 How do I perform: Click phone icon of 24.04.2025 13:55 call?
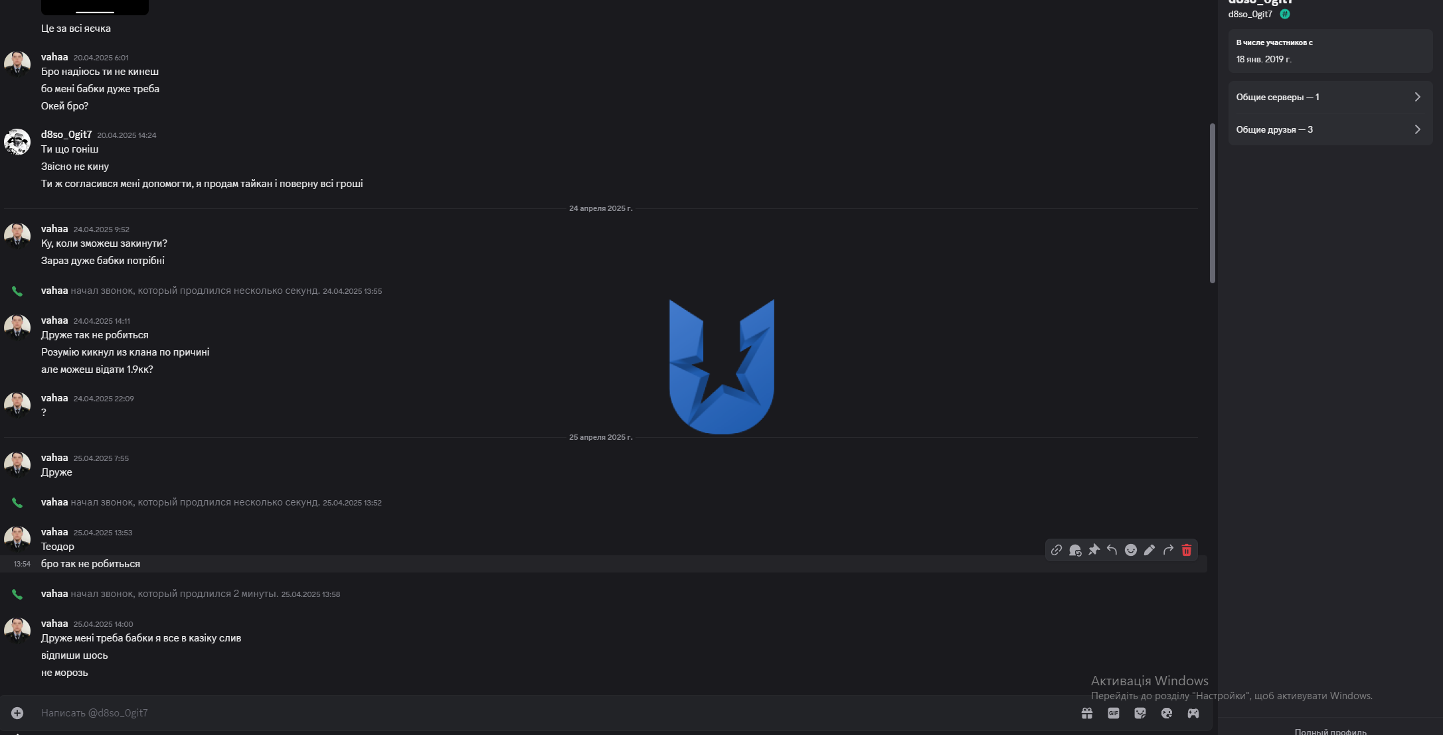coord(17,291)
